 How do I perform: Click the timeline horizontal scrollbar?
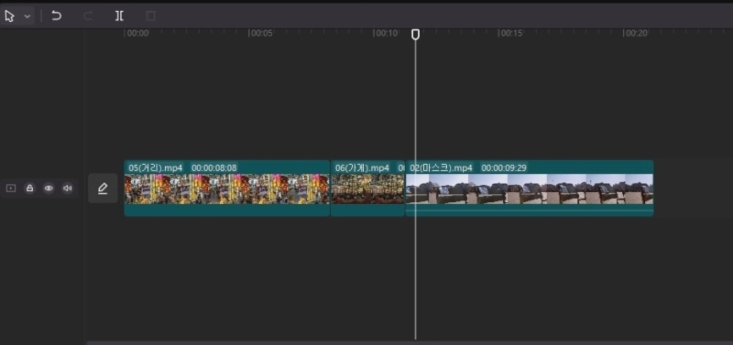pos(410,342)
